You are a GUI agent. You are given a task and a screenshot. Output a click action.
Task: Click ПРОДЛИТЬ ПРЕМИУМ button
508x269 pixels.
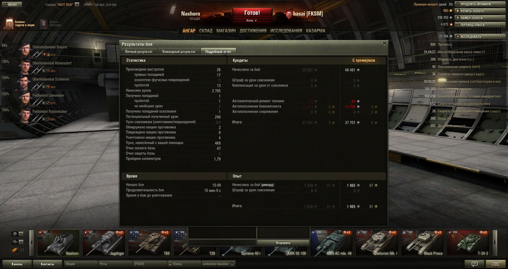pos(480,4)
